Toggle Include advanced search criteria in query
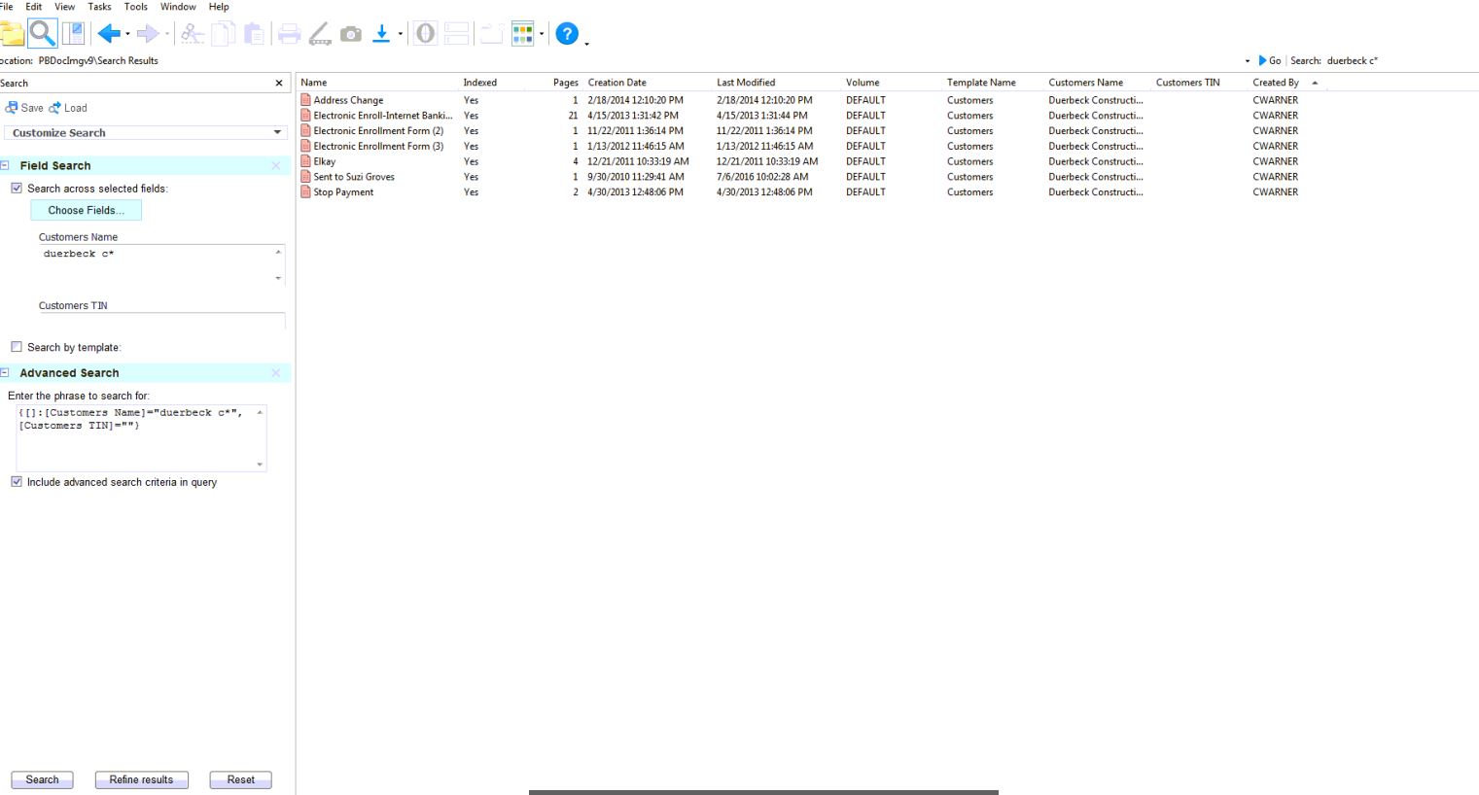This screenshot has height=795, width=1479. [17, 482]
